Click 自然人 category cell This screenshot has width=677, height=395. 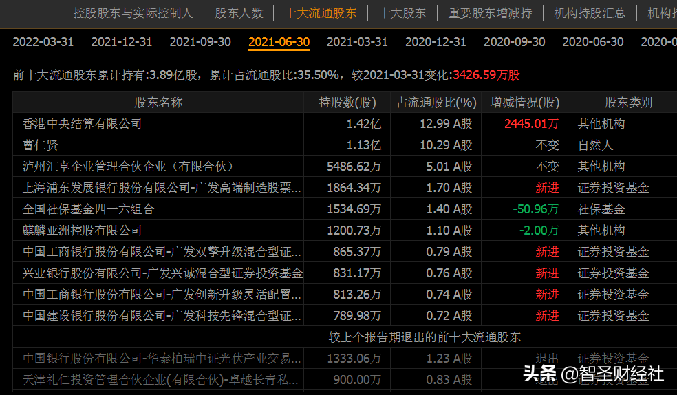click(x=595, y=145)
